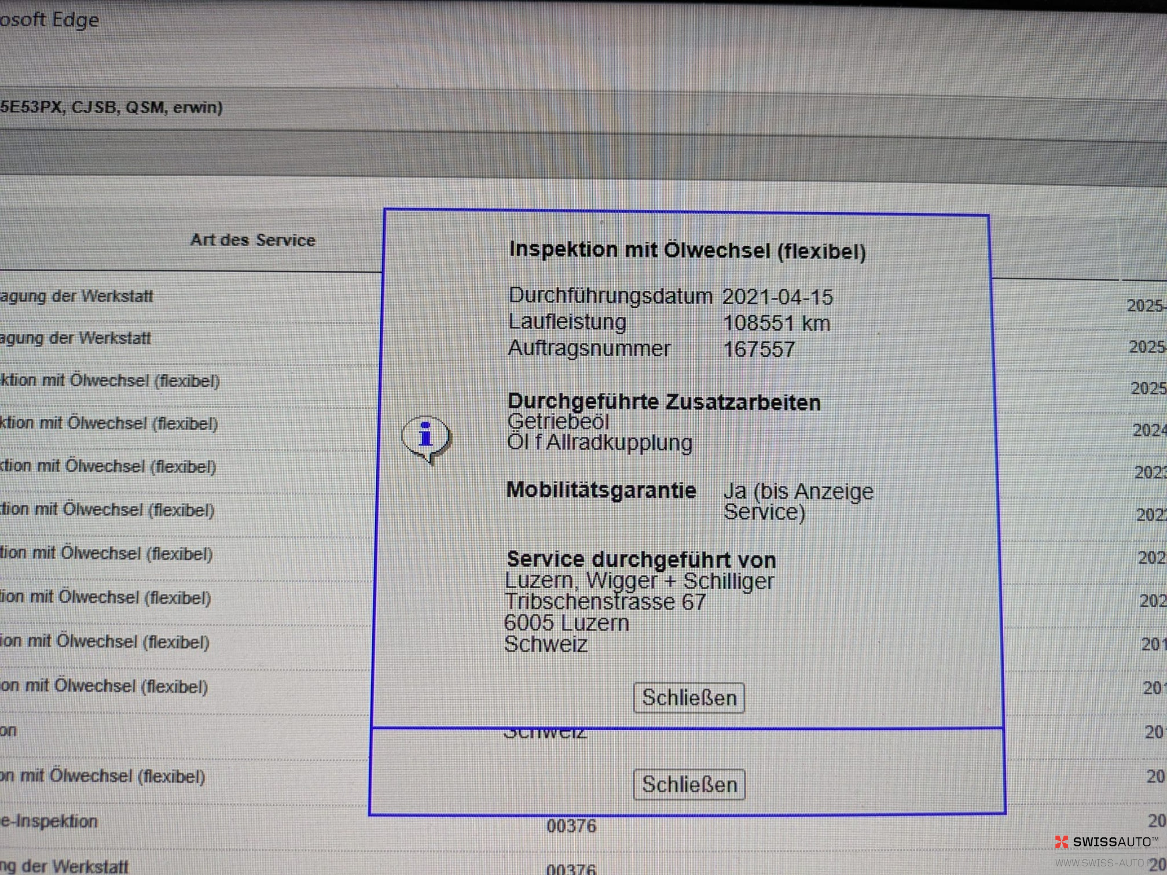Screen dimensions: 1167x875
Task: Select the e-Inspektion row in the table
Action: pos(49,821)
